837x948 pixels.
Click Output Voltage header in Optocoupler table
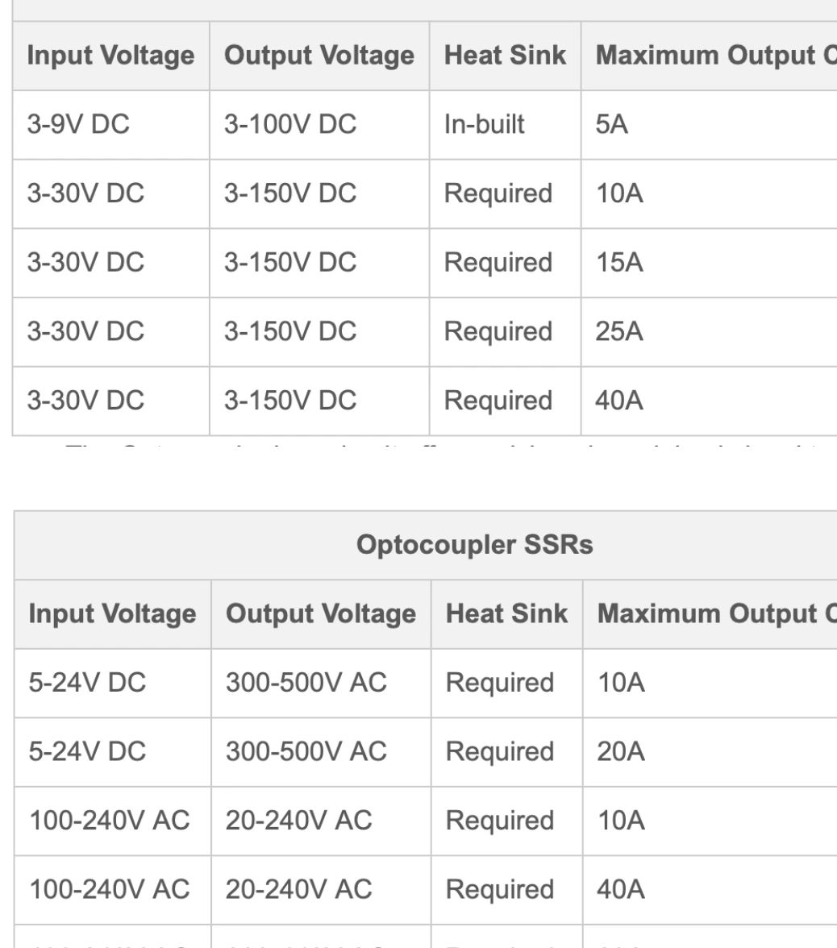321,614
